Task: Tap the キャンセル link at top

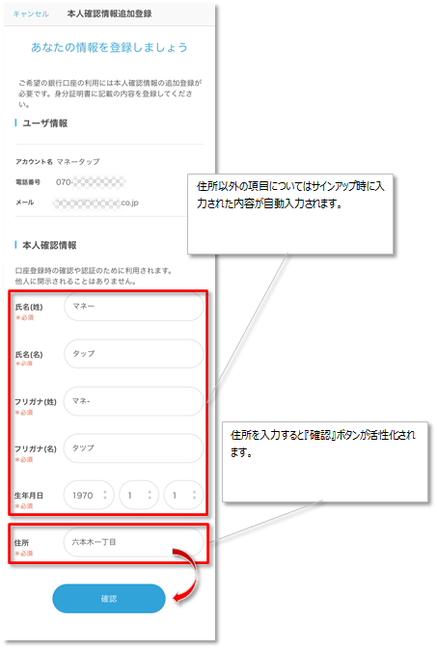Action: pos(31,14)
